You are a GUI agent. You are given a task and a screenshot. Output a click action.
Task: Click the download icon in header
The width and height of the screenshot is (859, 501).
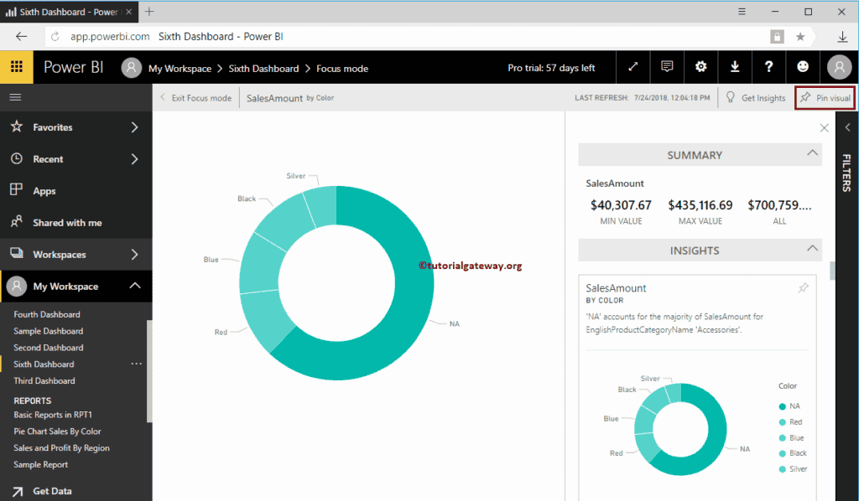tap(735, 68)
